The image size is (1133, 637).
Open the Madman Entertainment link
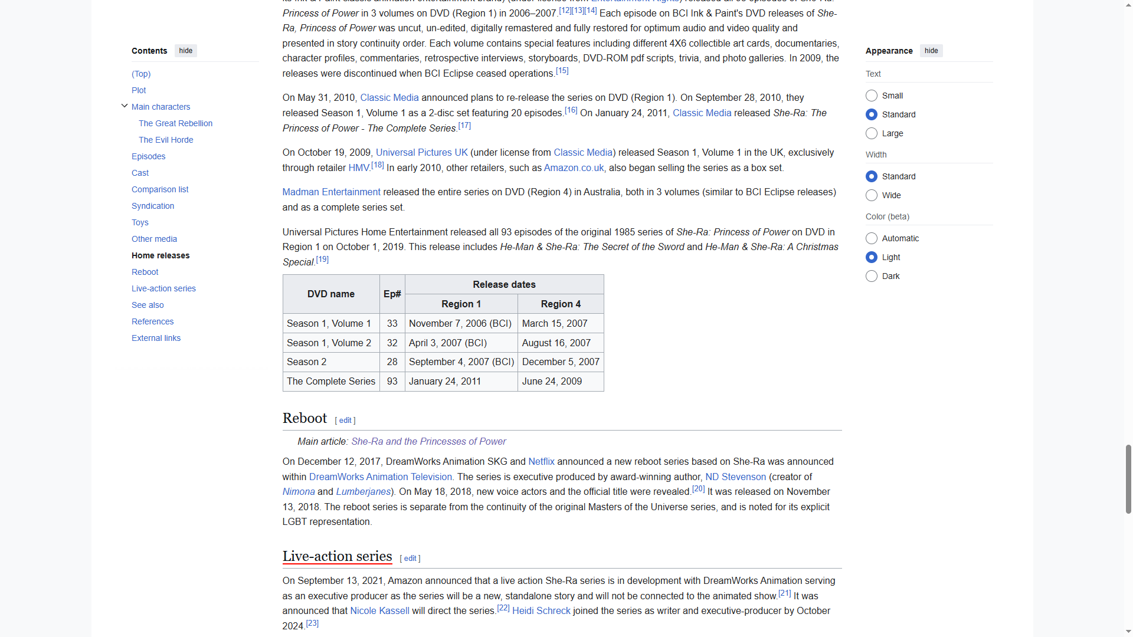[331, 192]
